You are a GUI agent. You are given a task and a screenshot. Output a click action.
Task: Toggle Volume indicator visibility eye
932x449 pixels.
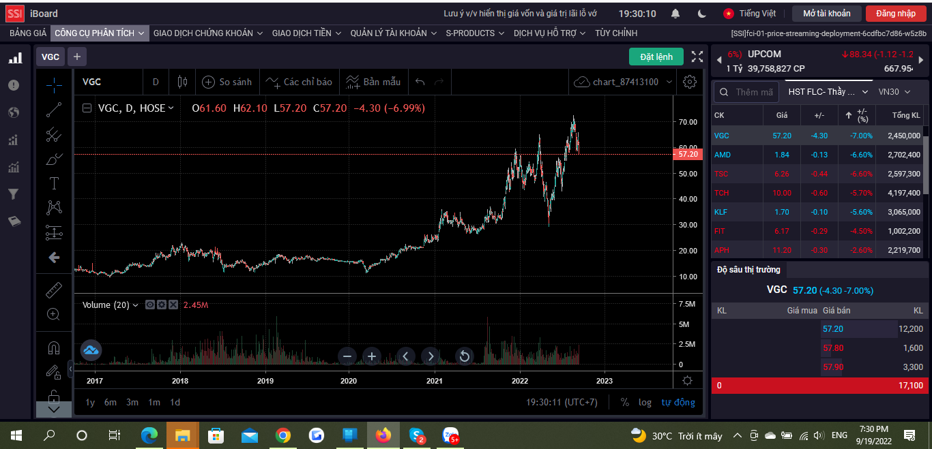(x=150, y=305)
